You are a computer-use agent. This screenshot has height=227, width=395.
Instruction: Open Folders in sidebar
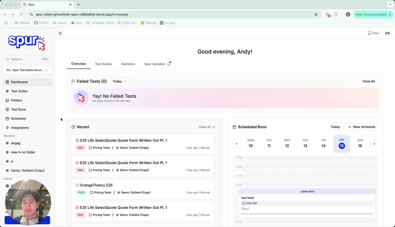[x=27, y=100]
